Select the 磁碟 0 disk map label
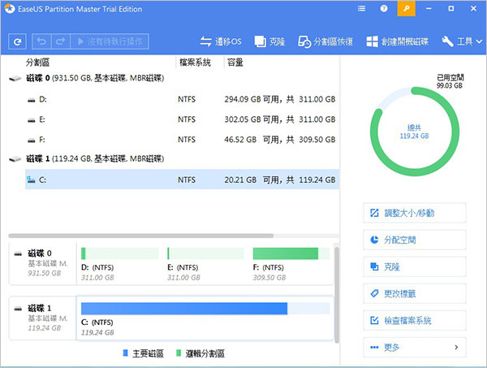The height and width of the screenshot is (368, 487). 43,263
